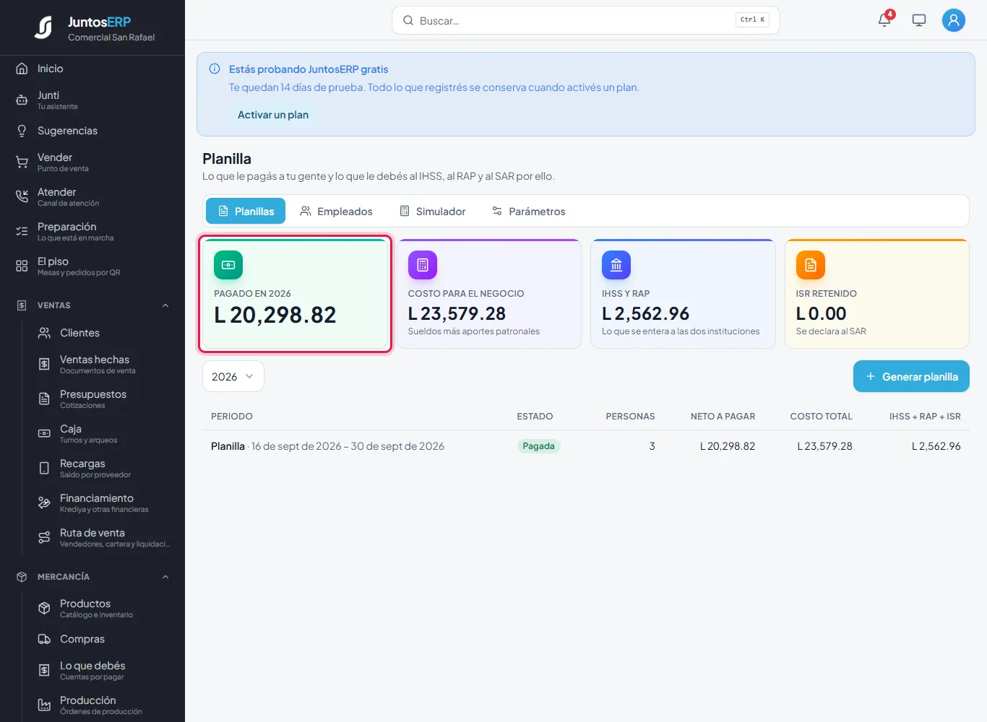Viewport: 987px width, 722px height.
Task: Click the PERIODO column header
Action: pos(232,417)
